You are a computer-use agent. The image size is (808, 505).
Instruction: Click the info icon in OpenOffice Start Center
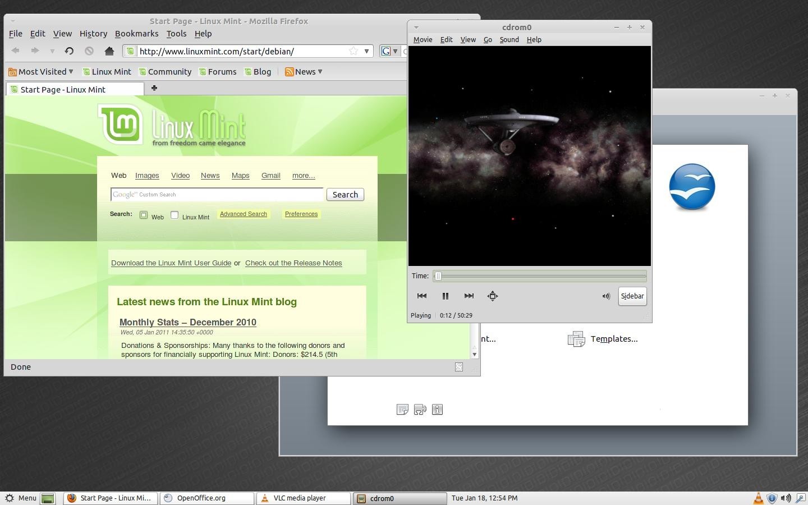tap(438, 410)
